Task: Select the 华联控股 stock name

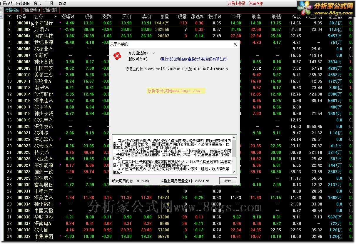Action: (x=44, y=217)
